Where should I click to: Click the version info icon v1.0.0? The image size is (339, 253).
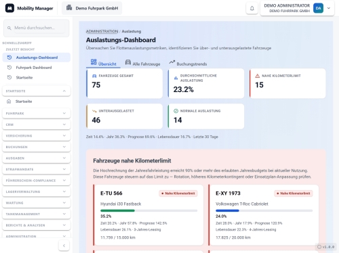point(319,247)
